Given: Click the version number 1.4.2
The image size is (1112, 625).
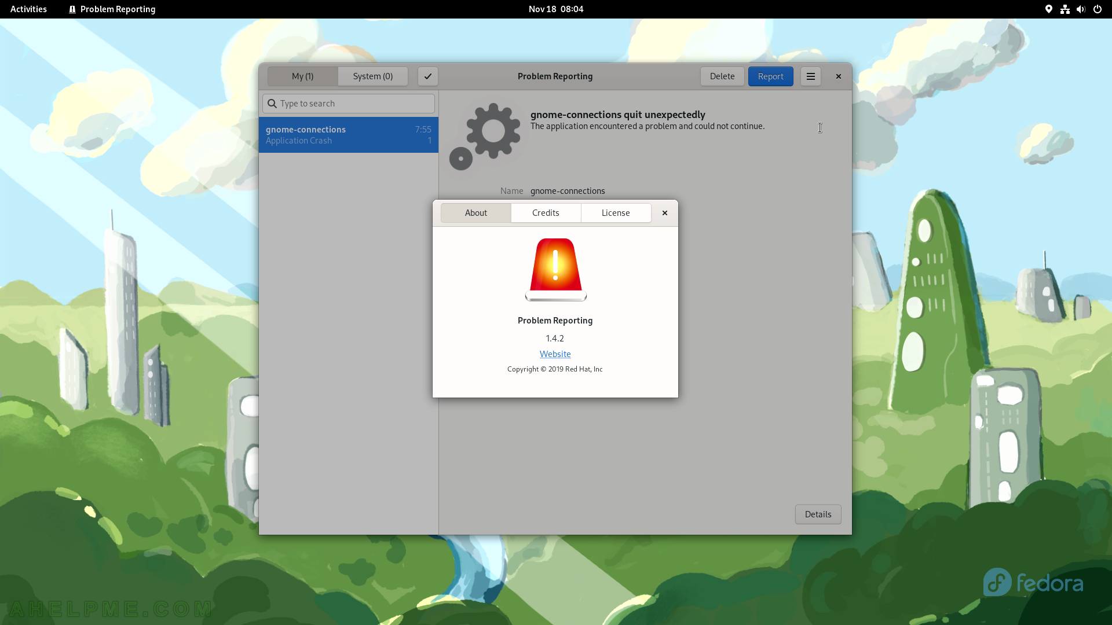Looking at the screenshot, I should (555, 339).
